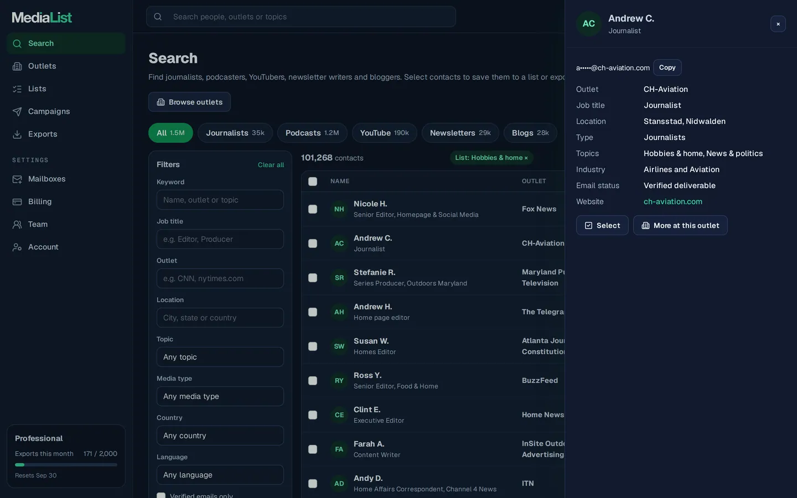Copy the email address
Screen dimensions: 797x498
click(x=667, y=68)
